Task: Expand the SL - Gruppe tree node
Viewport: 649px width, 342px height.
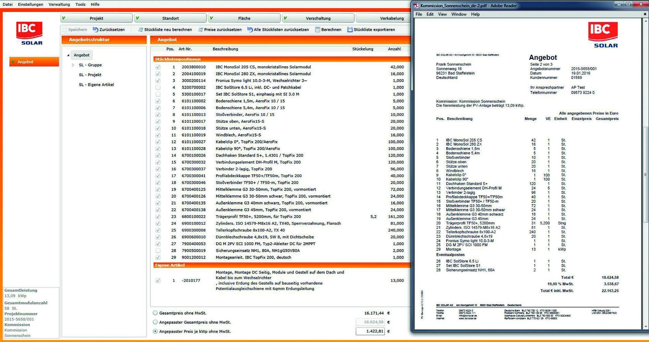Action: tap(73, 65)
